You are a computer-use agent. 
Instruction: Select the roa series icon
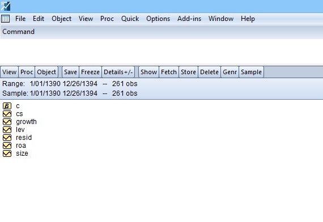coord(7,146)
